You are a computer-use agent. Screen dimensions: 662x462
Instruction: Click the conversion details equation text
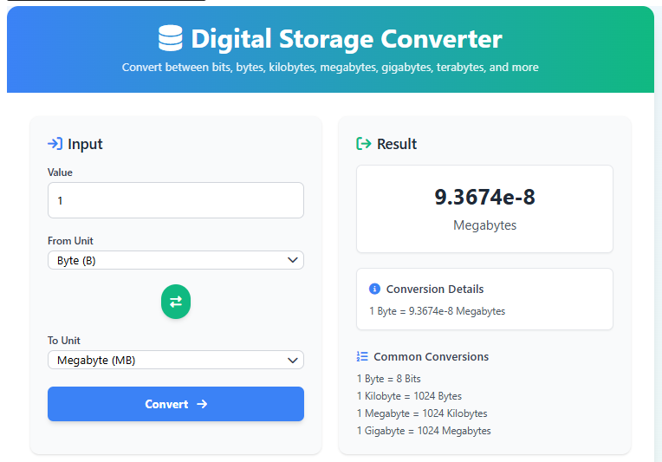437,311
